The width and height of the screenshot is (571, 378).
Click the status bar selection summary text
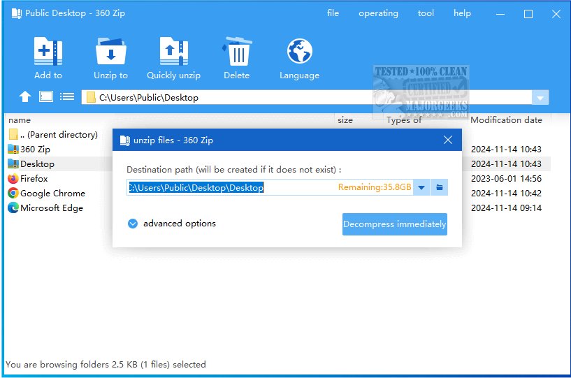tap(106, 365)
